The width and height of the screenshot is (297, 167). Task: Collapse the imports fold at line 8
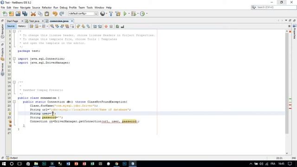pos(14,59)
